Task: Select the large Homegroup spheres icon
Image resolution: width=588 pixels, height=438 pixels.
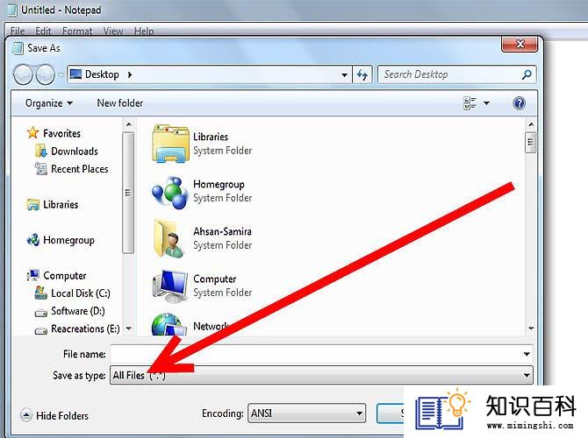Action: (x=170, y=193)
